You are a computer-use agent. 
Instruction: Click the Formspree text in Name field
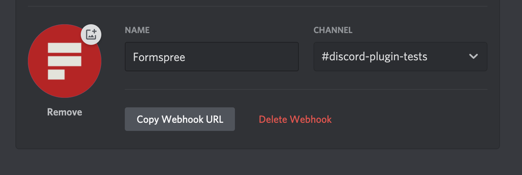tap(159, 57)
